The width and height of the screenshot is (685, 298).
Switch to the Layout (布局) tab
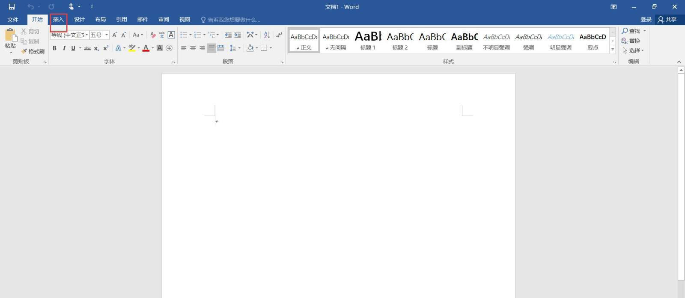tap(100, 20)
